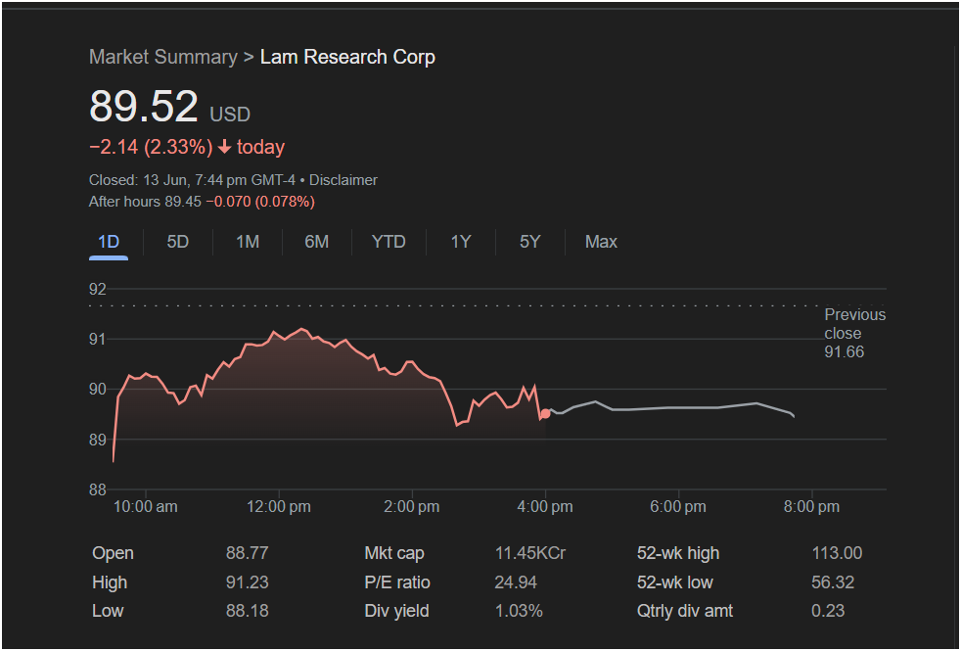The width and height of the screenshot is (961, 651).
Task: Click the after hours price 89.45
Action: [183, 202]
